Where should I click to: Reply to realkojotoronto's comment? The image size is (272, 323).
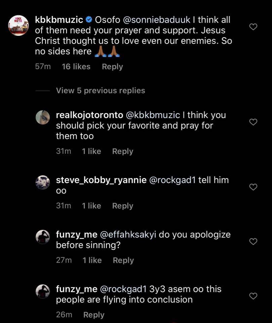pyautogui.click(x=123, y=151)
